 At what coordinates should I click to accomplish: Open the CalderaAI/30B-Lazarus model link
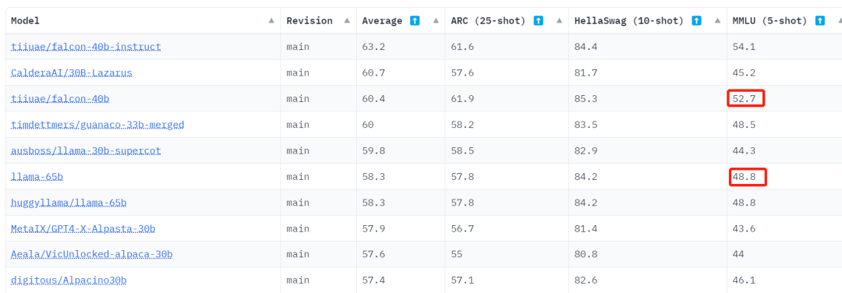click(72, 72)
